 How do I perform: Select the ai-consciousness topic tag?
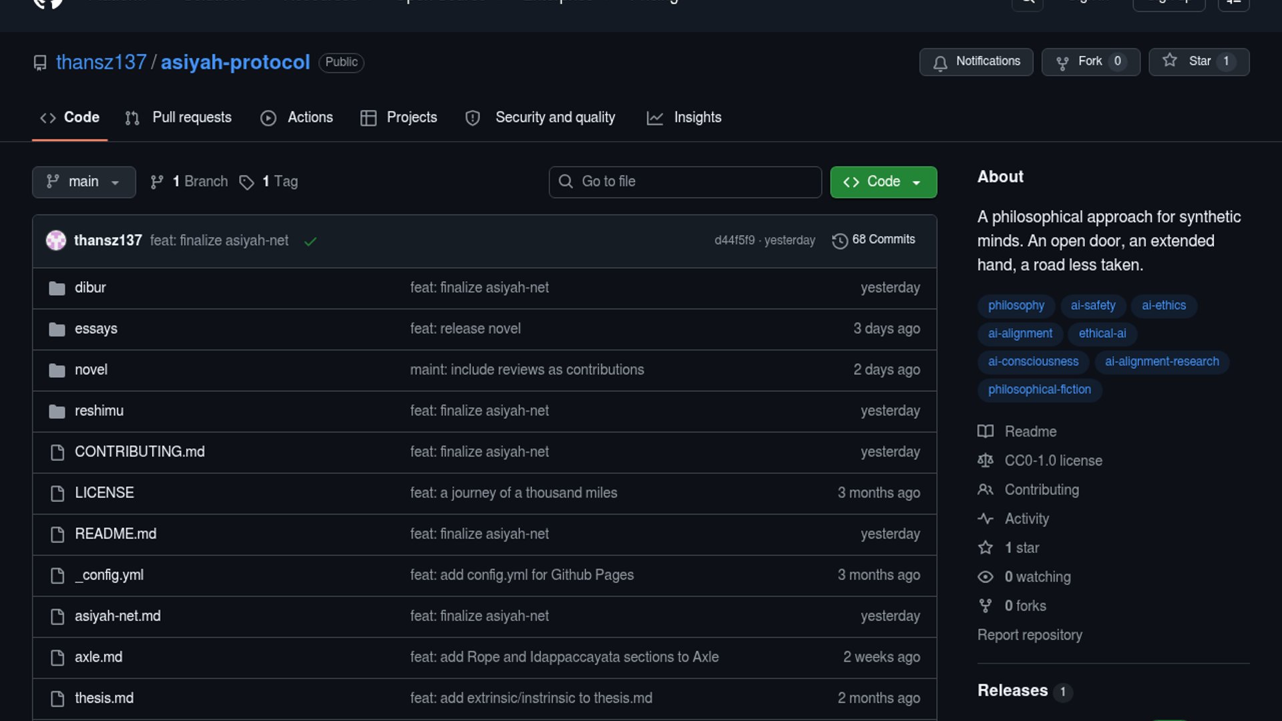click(1032, 362)
